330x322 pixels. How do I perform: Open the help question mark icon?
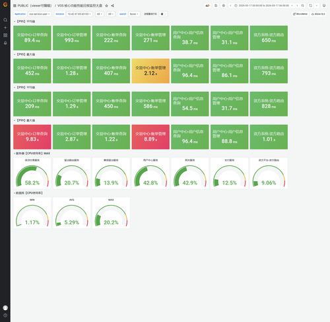click(5, 315)
